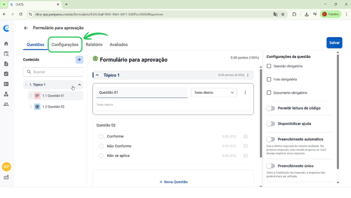Image resolution: width=351 pixels, height=198 pixels.
Task: Collapse Tópico 1 in the content tree
Action: 80,85
